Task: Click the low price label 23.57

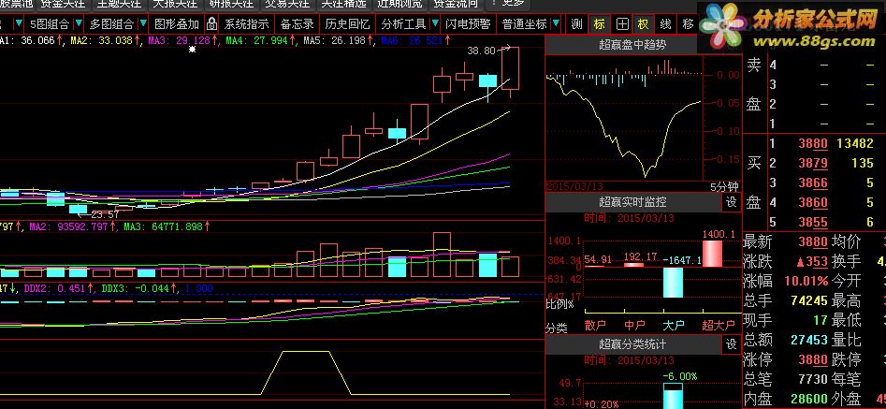Action: pyautogui.click(x=105, y=214)
